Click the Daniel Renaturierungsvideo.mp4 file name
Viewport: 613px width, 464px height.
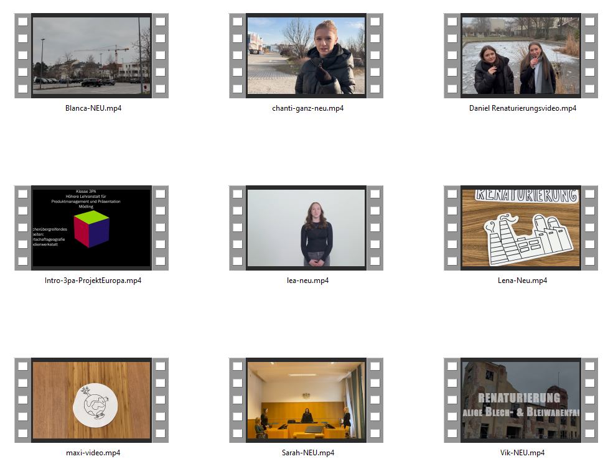tap(522, 108)
